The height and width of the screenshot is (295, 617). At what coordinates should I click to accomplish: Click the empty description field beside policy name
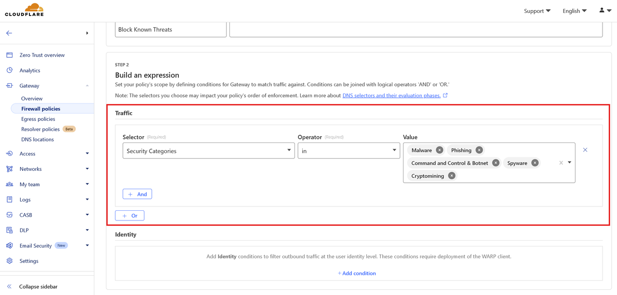pyautogui.click(x=416, y=29)
